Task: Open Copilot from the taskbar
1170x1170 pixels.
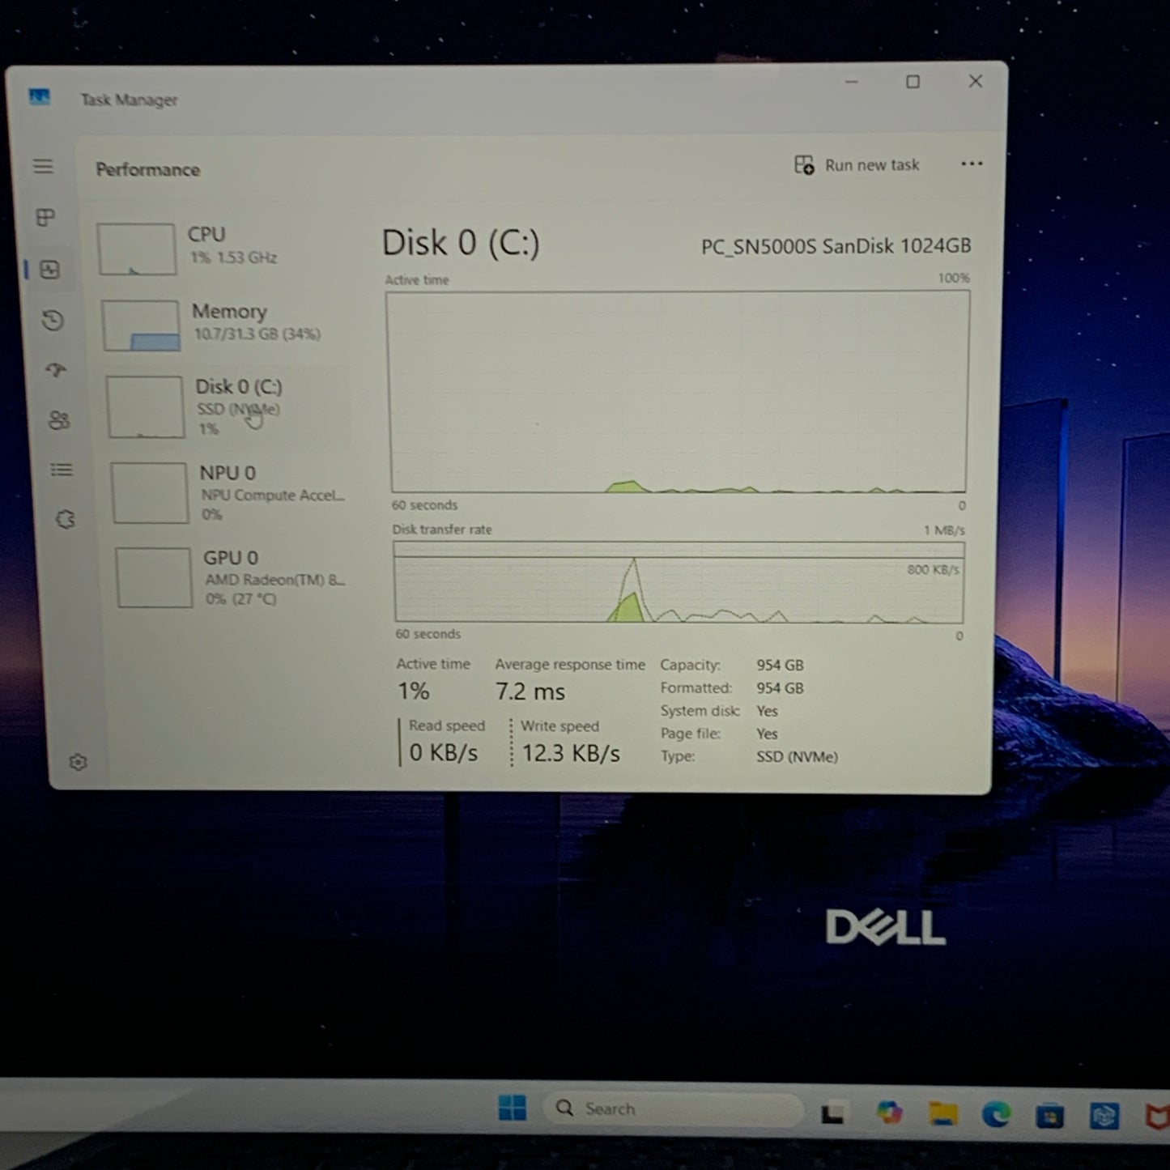Action: tap(891, 1111)
